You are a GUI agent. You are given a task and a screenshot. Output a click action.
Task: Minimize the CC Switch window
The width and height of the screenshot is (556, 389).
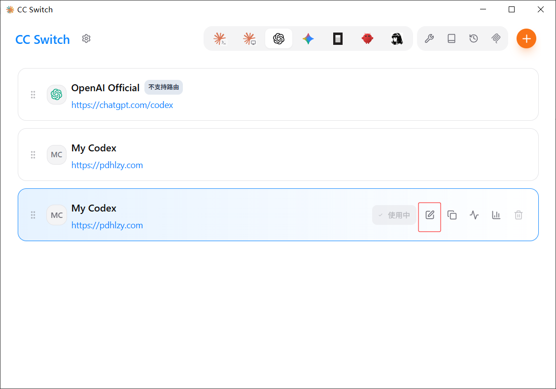[483, 9]
